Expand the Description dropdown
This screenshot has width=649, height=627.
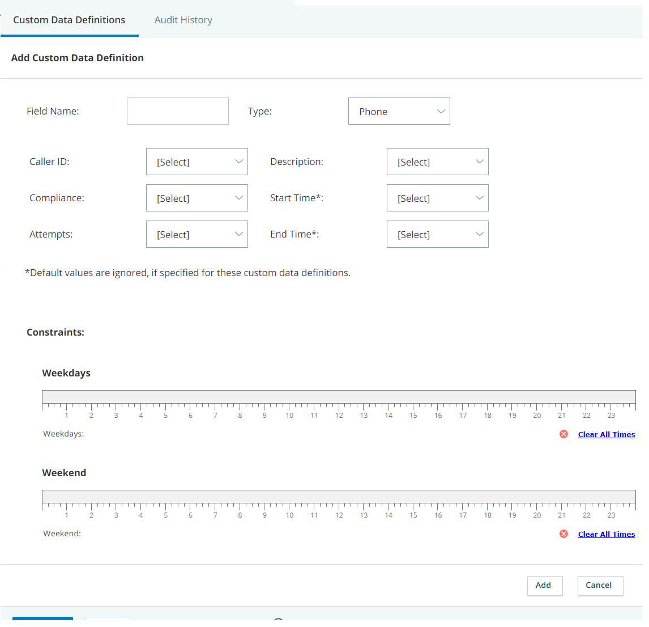438,162
